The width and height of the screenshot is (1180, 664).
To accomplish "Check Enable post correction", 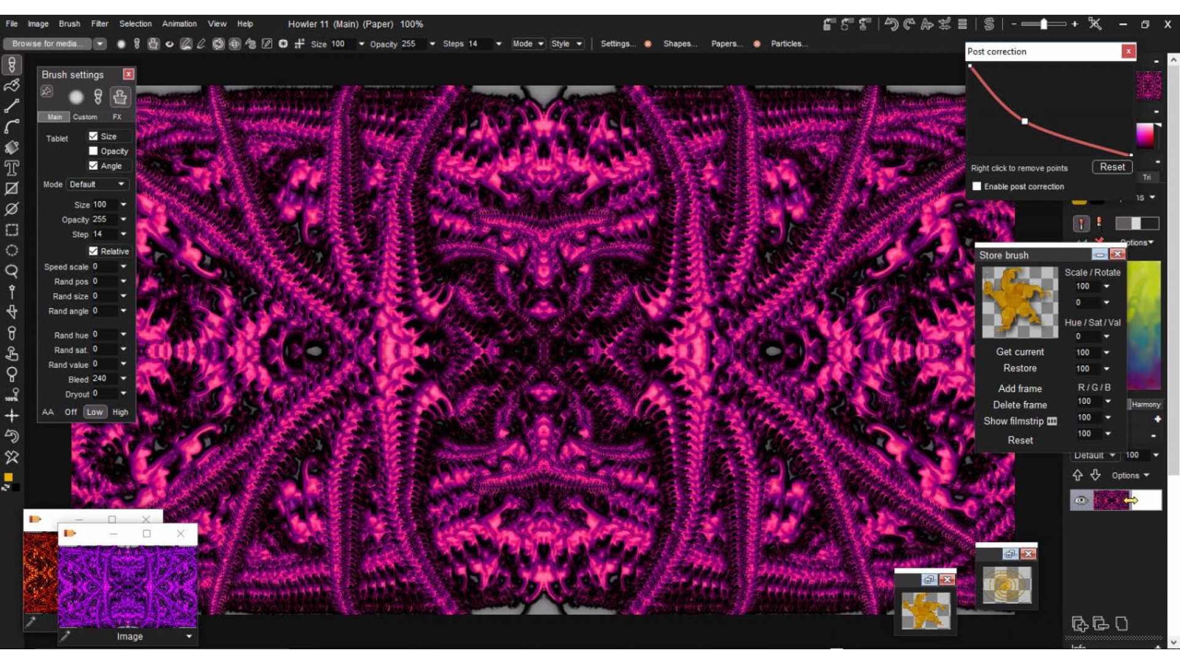I will [977, 186].
